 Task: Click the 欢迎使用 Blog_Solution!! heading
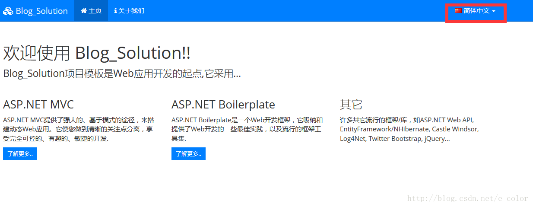click(x=97, y=53)
